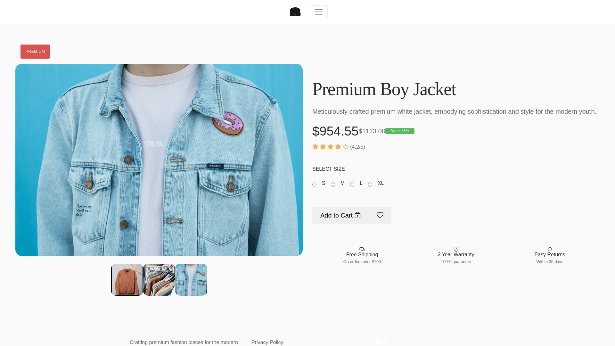The image size is (615, 346).
Task: Open the Privacy Policy link
Action: point(267,342)
